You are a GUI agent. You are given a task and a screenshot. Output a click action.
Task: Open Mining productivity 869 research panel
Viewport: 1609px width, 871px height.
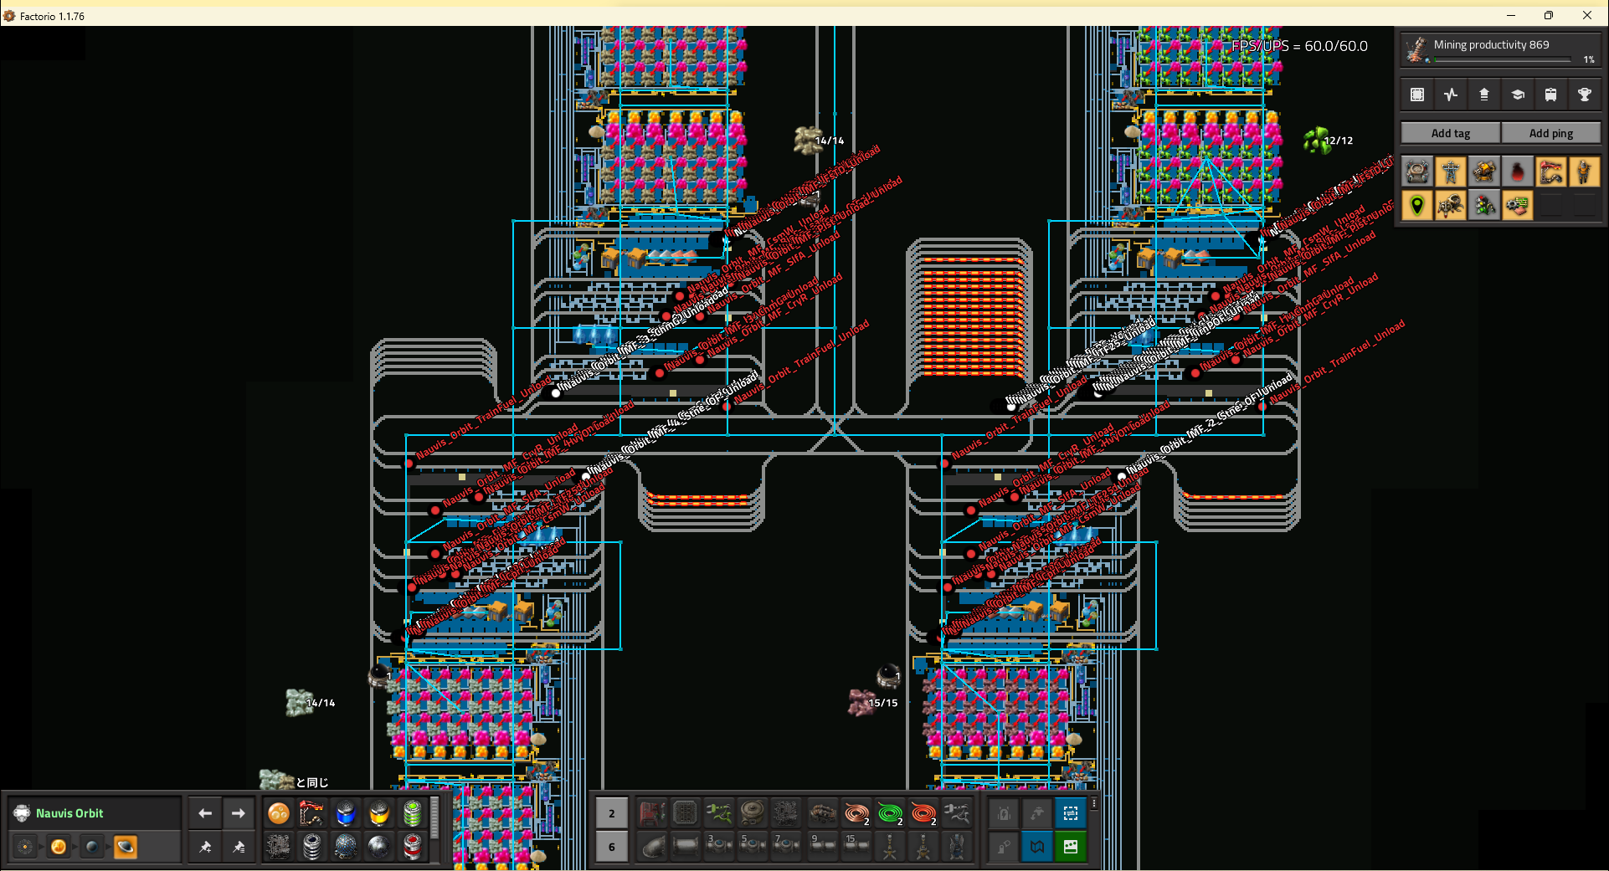pyautogui.click(x=1500, y=50)
